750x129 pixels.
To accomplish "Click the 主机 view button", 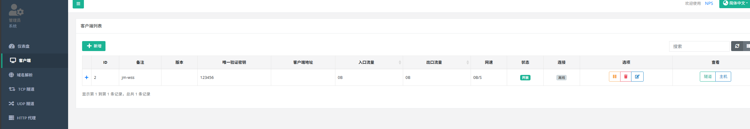I will (723, 77).
